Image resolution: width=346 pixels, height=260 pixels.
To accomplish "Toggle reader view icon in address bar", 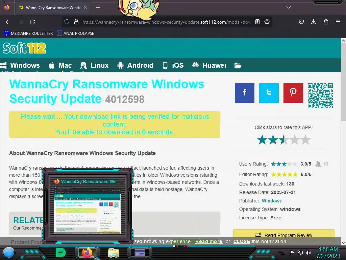I will pos(257,22).
